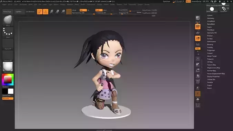Click the orange Alternate button
Viewport: 233px width, 131px height.
click(x=8, y=99)
